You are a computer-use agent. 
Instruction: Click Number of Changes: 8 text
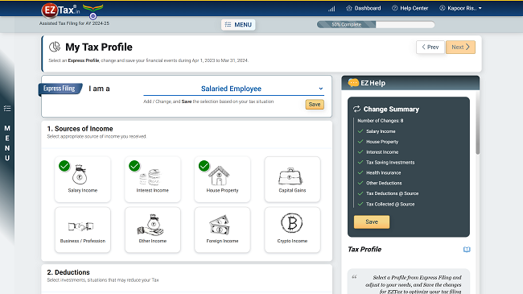coord(381,121)
